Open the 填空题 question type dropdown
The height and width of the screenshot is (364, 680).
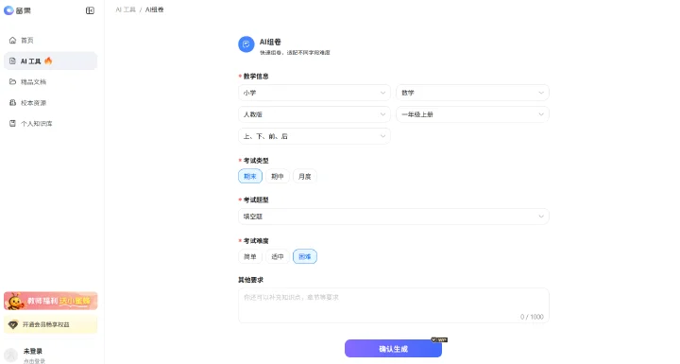[393, 217]
